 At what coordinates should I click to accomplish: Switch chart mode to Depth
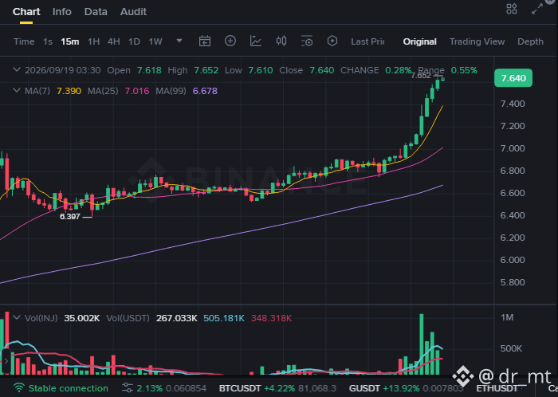530,41
